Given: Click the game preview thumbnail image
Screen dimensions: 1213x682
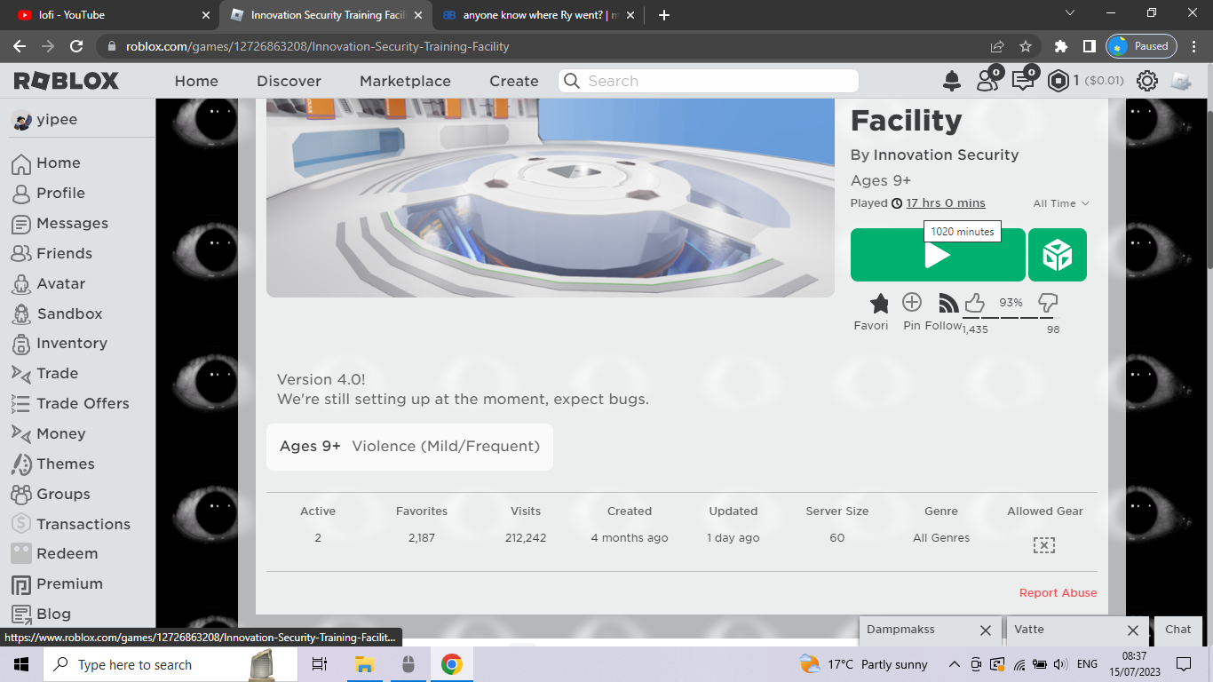Looking at the screenshot, I should click(551, 198).
